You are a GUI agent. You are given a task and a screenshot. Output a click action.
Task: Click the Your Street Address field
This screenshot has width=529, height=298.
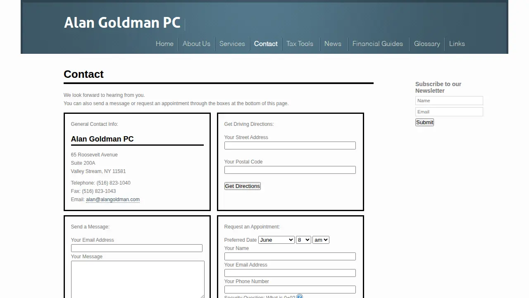[290, 146]
